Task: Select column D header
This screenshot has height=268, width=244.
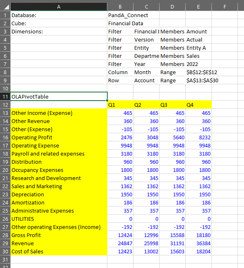Action: click(x=173, y=7)
